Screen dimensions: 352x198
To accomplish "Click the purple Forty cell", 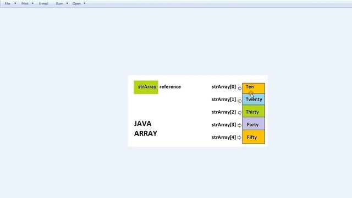I will tap(254, 124).
